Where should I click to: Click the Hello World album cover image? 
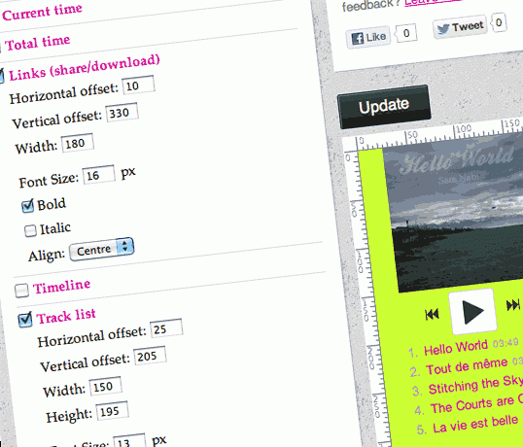(454, 214)
